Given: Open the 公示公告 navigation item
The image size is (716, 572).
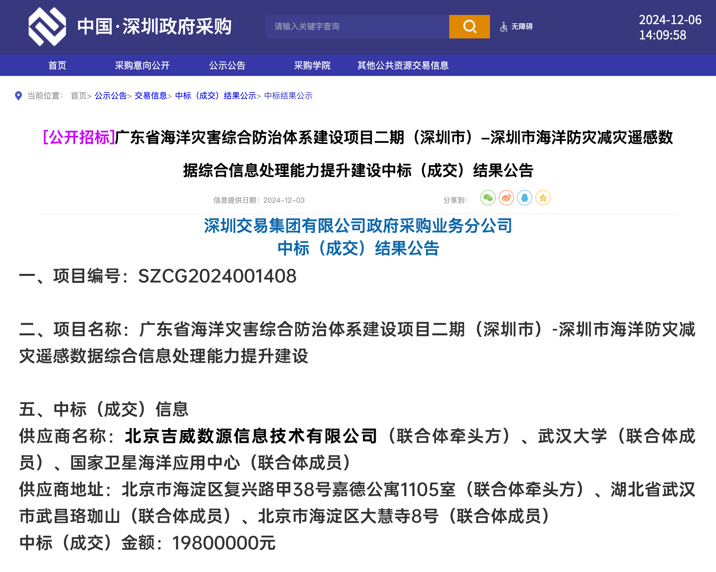Looking at the screenshot, I should point(227,65).
